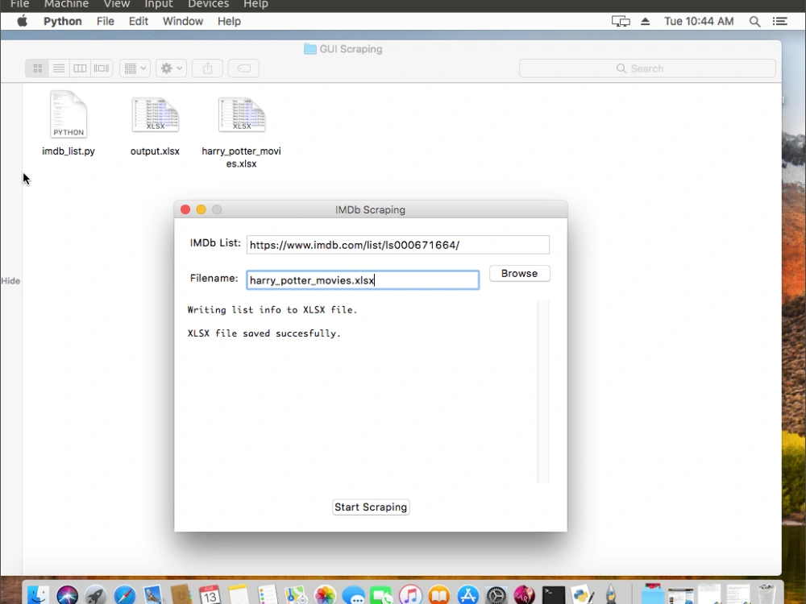
Task: Open the macOS File menu
Action: coord(106,21)
